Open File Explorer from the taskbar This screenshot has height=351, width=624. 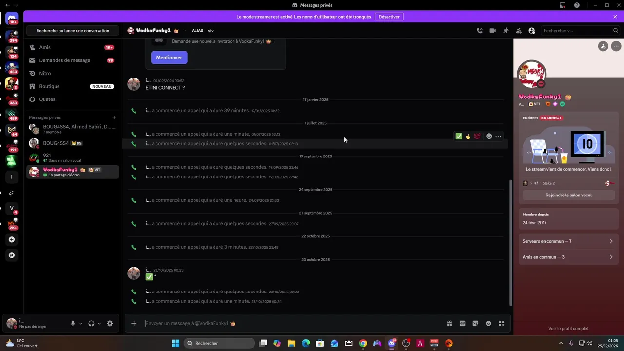pos(291,343)
